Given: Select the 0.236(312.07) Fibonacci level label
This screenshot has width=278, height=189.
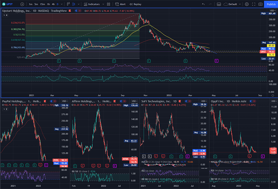Looking at the screenshot, I should (x=18, y=23).
